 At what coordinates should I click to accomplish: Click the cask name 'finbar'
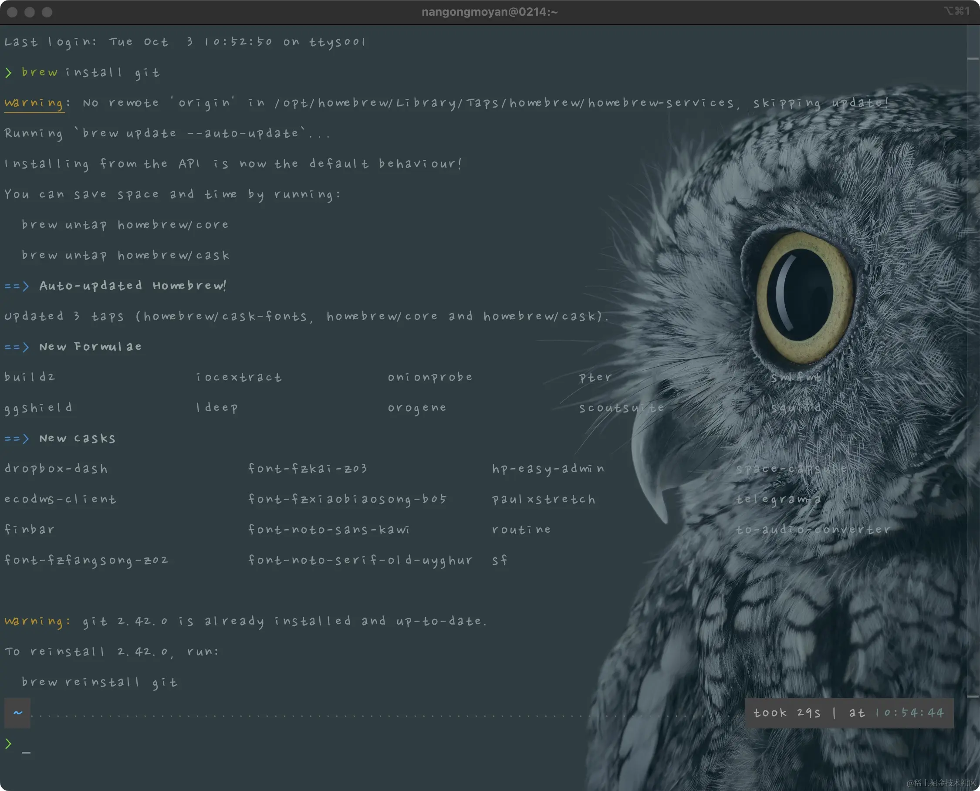30,530
